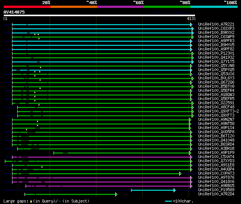241x204 pixels.
Task: Click yellow gap triangle in Large gaps legend
Action: [31, 201]
